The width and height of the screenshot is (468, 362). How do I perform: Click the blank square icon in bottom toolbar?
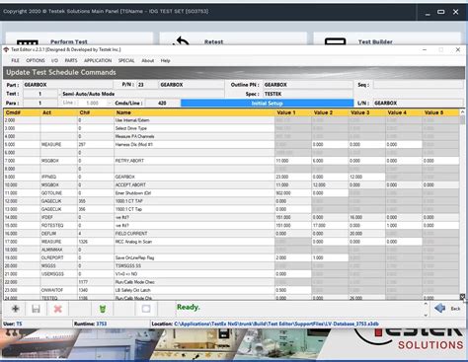click(146, 309)
